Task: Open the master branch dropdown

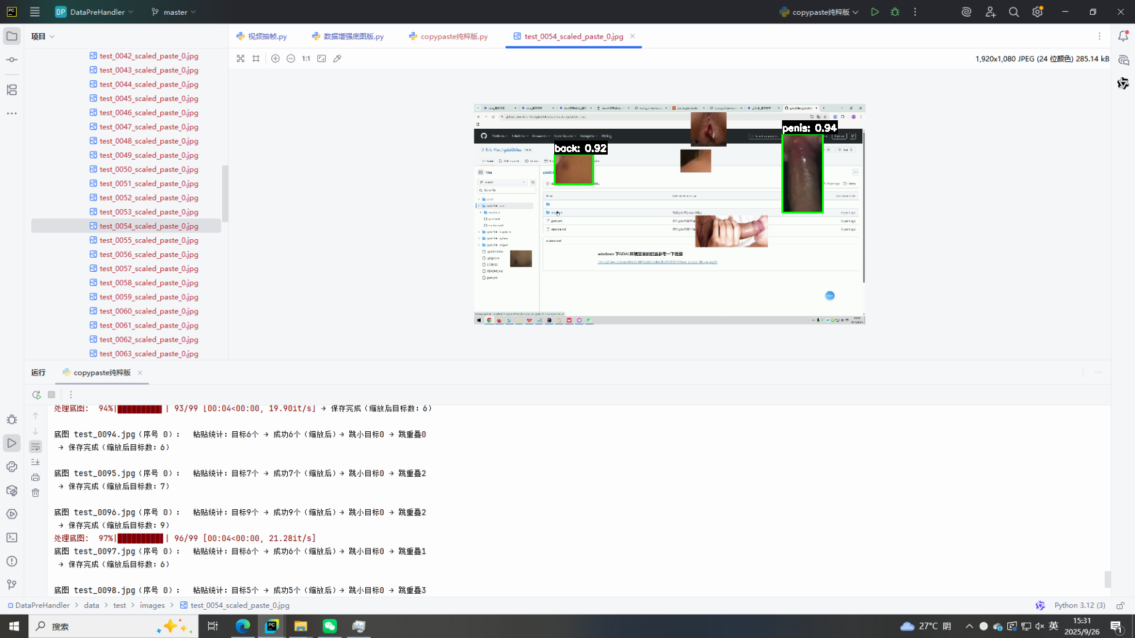Action: 174,12
